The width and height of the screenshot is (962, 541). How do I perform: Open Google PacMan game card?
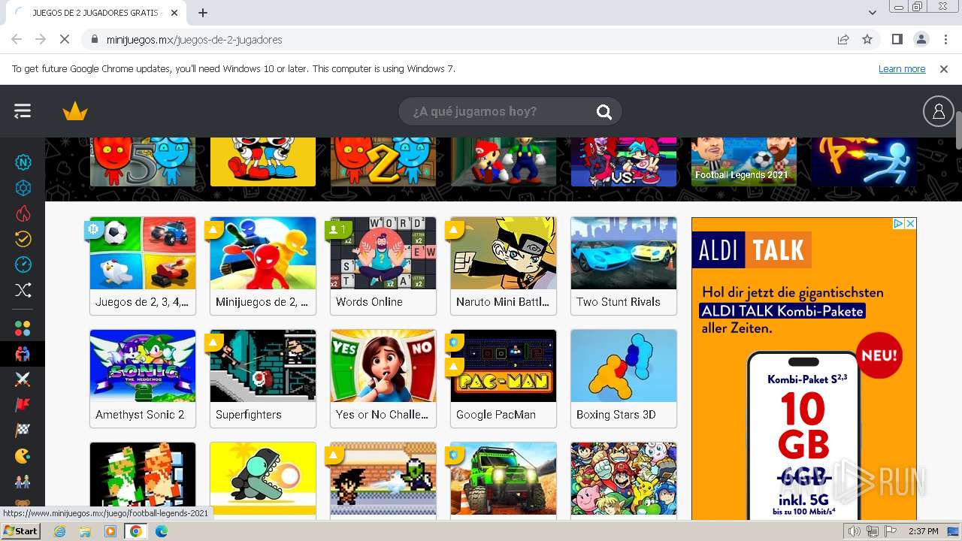504,379
